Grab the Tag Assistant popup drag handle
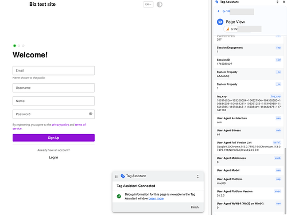This screenshot has height=215, width=287. coord(117,176)
